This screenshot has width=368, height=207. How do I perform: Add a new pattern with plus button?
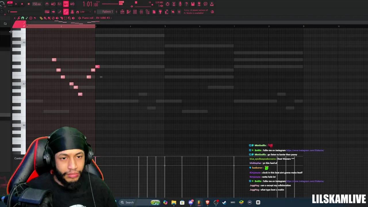116,12
